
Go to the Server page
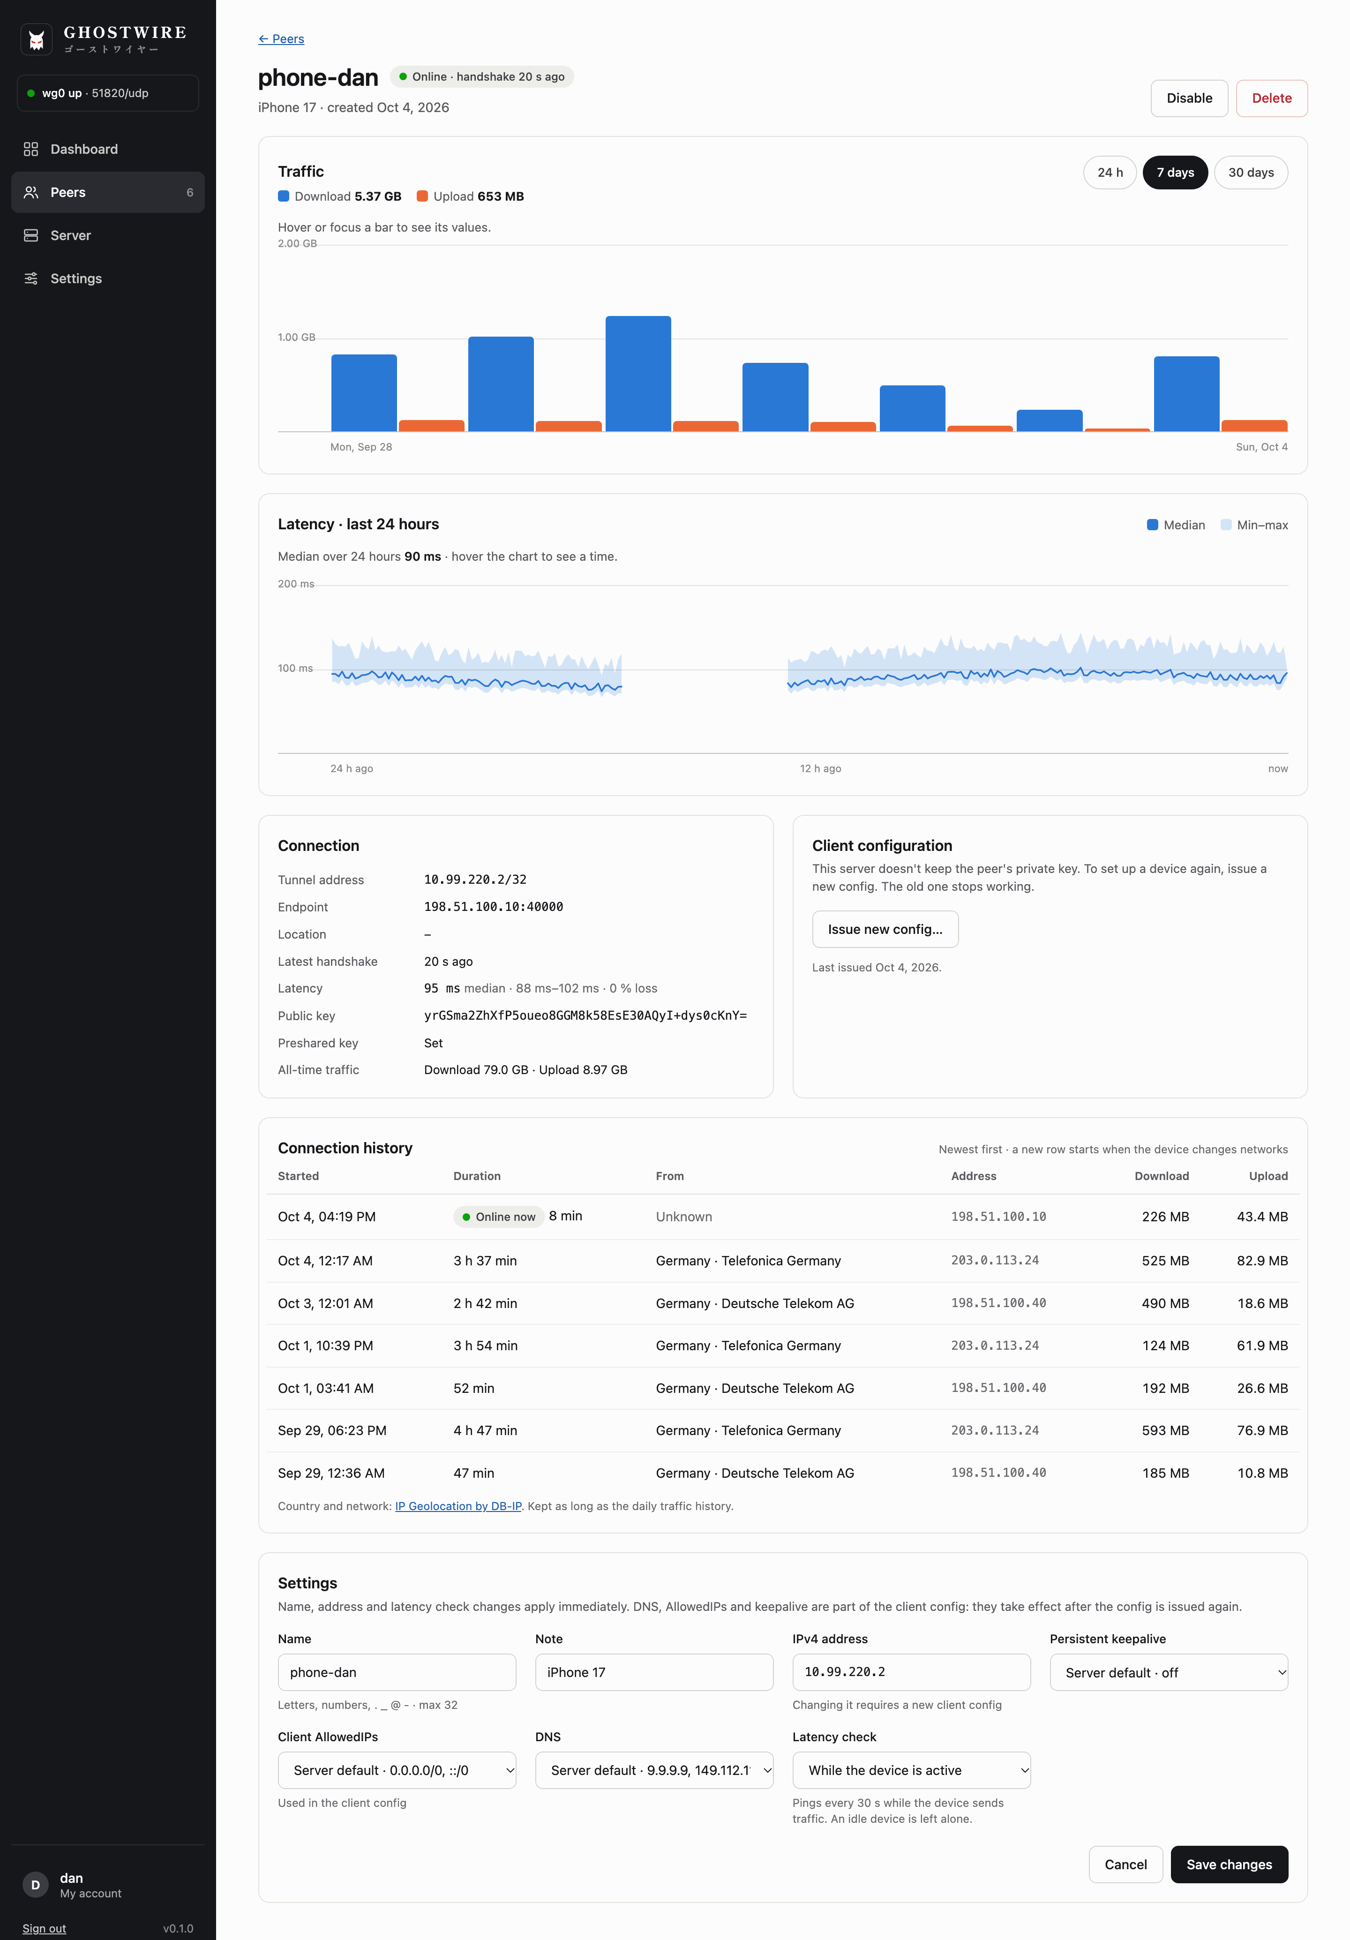point(108,235)
